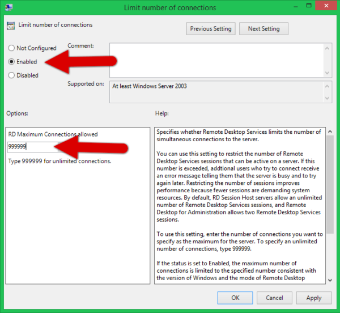
Task: Click the Help text scrollbar thumb
Action: (x=330, y=176)
